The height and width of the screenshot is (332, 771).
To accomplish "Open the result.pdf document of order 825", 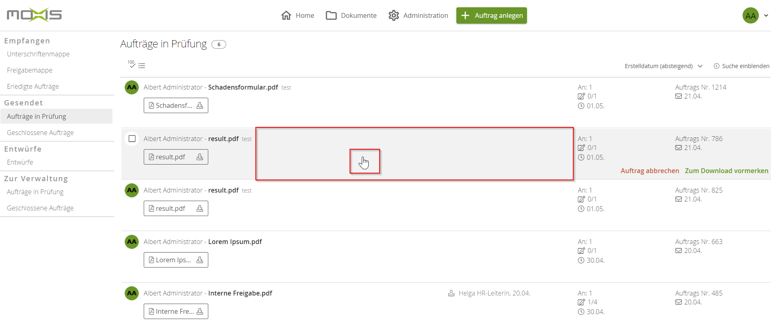I will pos(171,208).
